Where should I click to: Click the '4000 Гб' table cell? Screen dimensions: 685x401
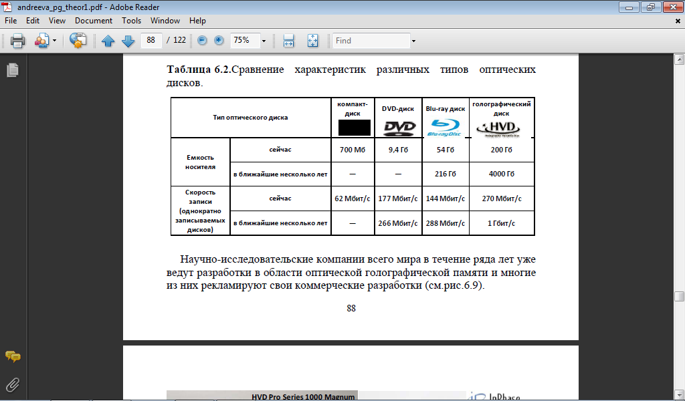tap(502, 174)
